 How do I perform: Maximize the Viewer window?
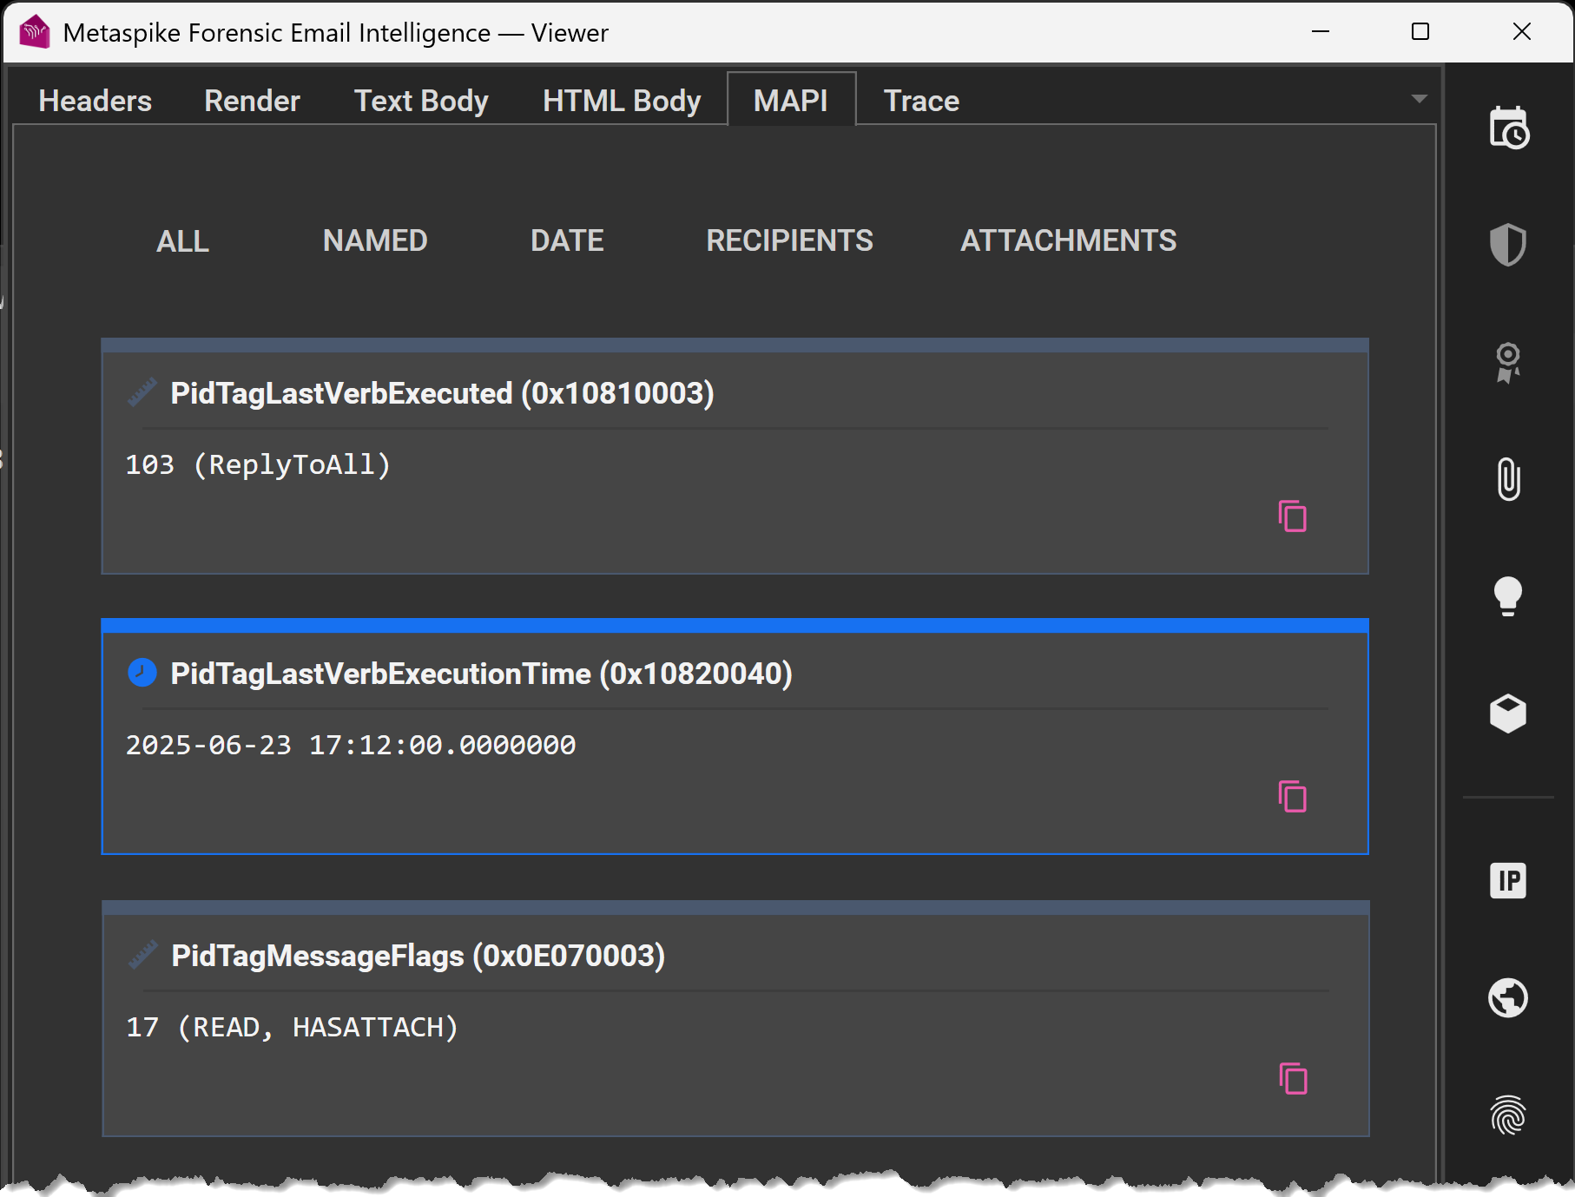[1420, 32]
